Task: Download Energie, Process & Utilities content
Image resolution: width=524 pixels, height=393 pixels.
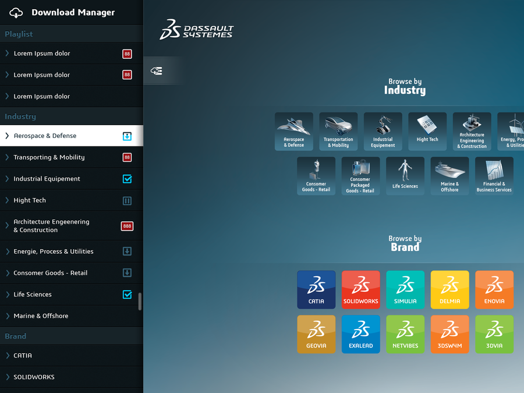Action: 127,252
